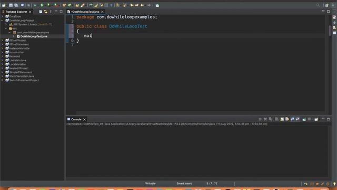The width and height of the screenshot is (337, 190).
Task: Close the Console view tab
Action: click(84, 119)
